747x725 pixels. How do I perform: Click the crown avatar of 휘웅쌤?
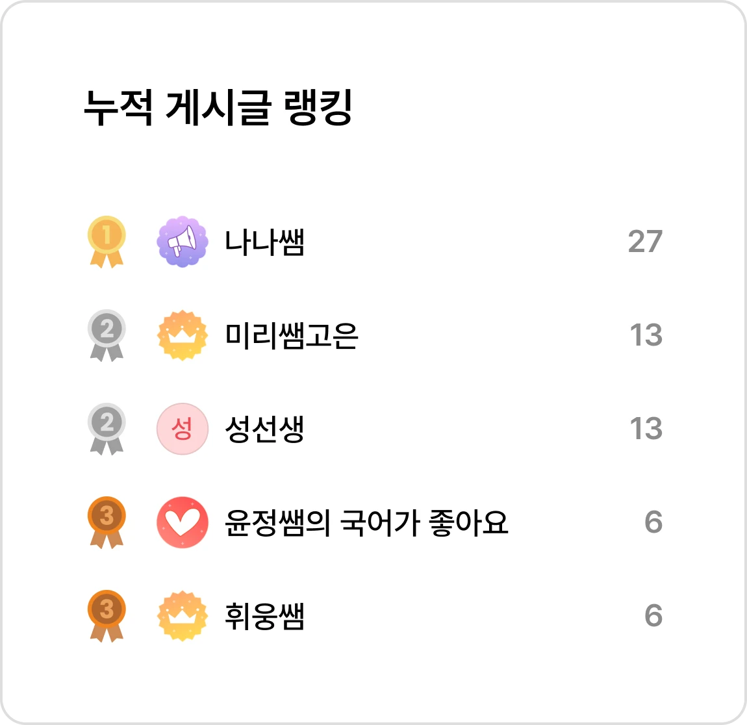[x=183, y=616]
